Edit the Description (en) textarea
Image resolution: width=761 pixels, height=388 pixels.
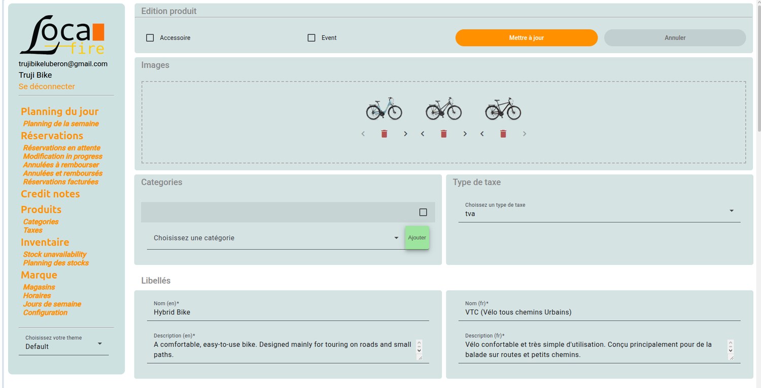(284, 349)
